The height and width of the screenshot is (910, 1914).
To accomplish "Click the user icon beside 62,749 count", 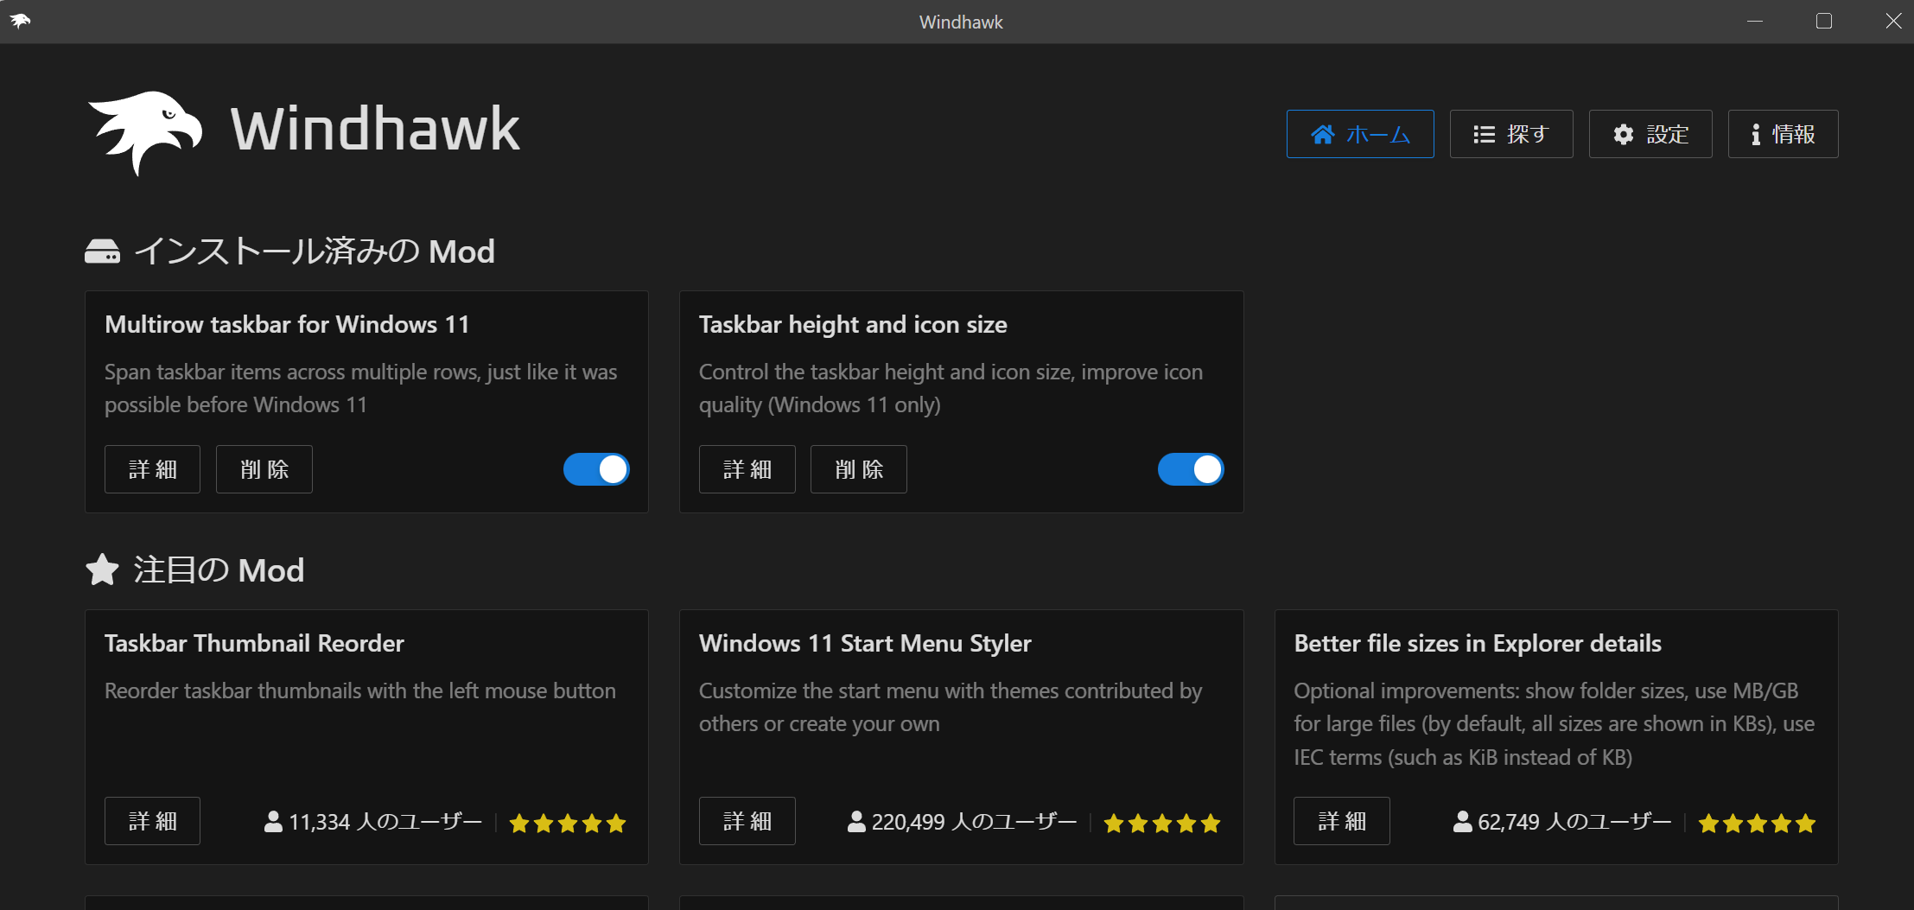I will point(1462,821).
